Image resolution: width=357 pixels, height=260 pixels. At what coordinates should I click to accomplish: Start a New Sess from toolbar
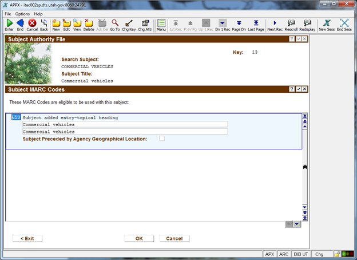click(x=327, y=24)
